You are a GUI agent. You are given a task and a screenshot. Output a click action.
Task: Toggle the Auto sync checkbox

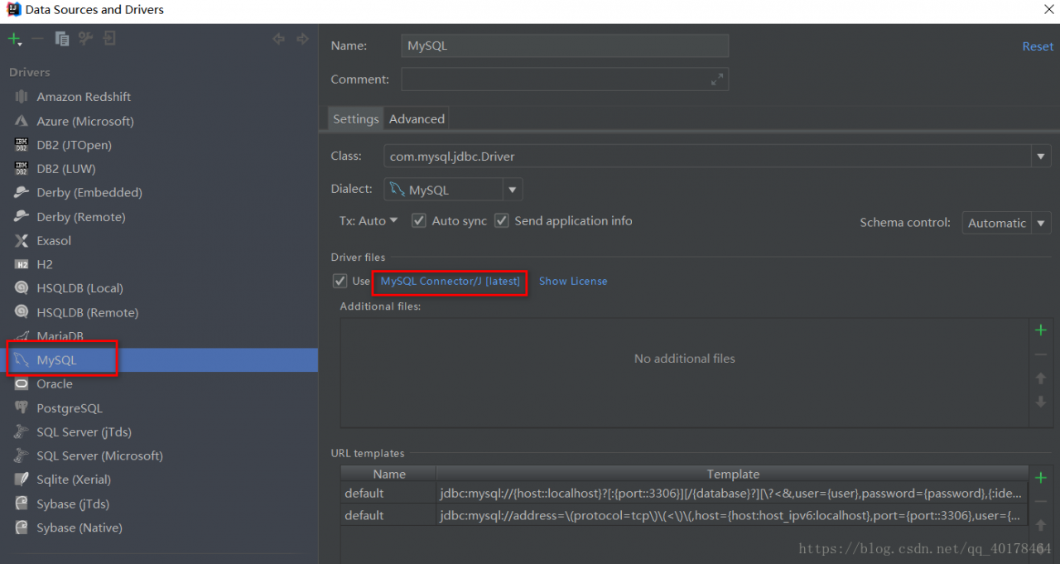(419, 221)
